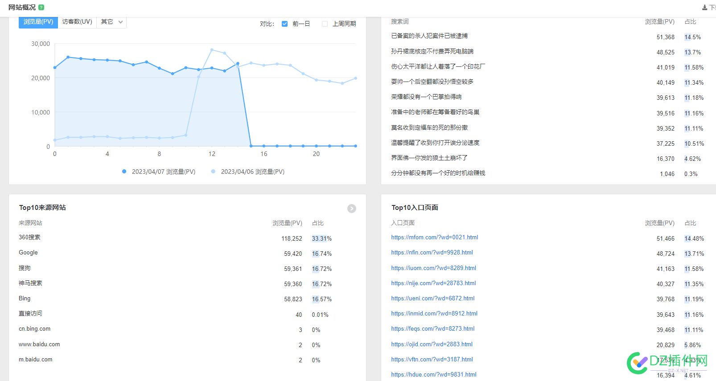Switch to the 访客数(UV) tab
716x381 pixels.
77,22
